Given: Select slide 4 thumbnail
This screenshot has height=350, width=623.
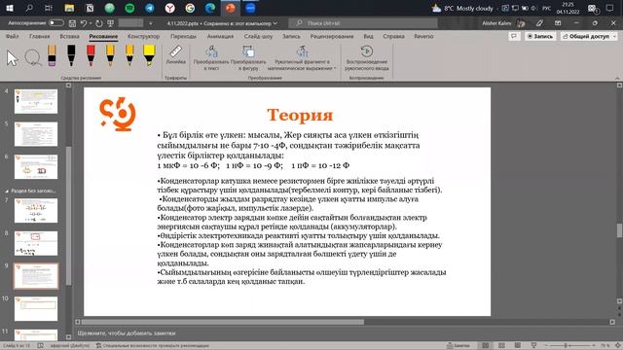Looking at the screenshot, I should pos(36,101).
